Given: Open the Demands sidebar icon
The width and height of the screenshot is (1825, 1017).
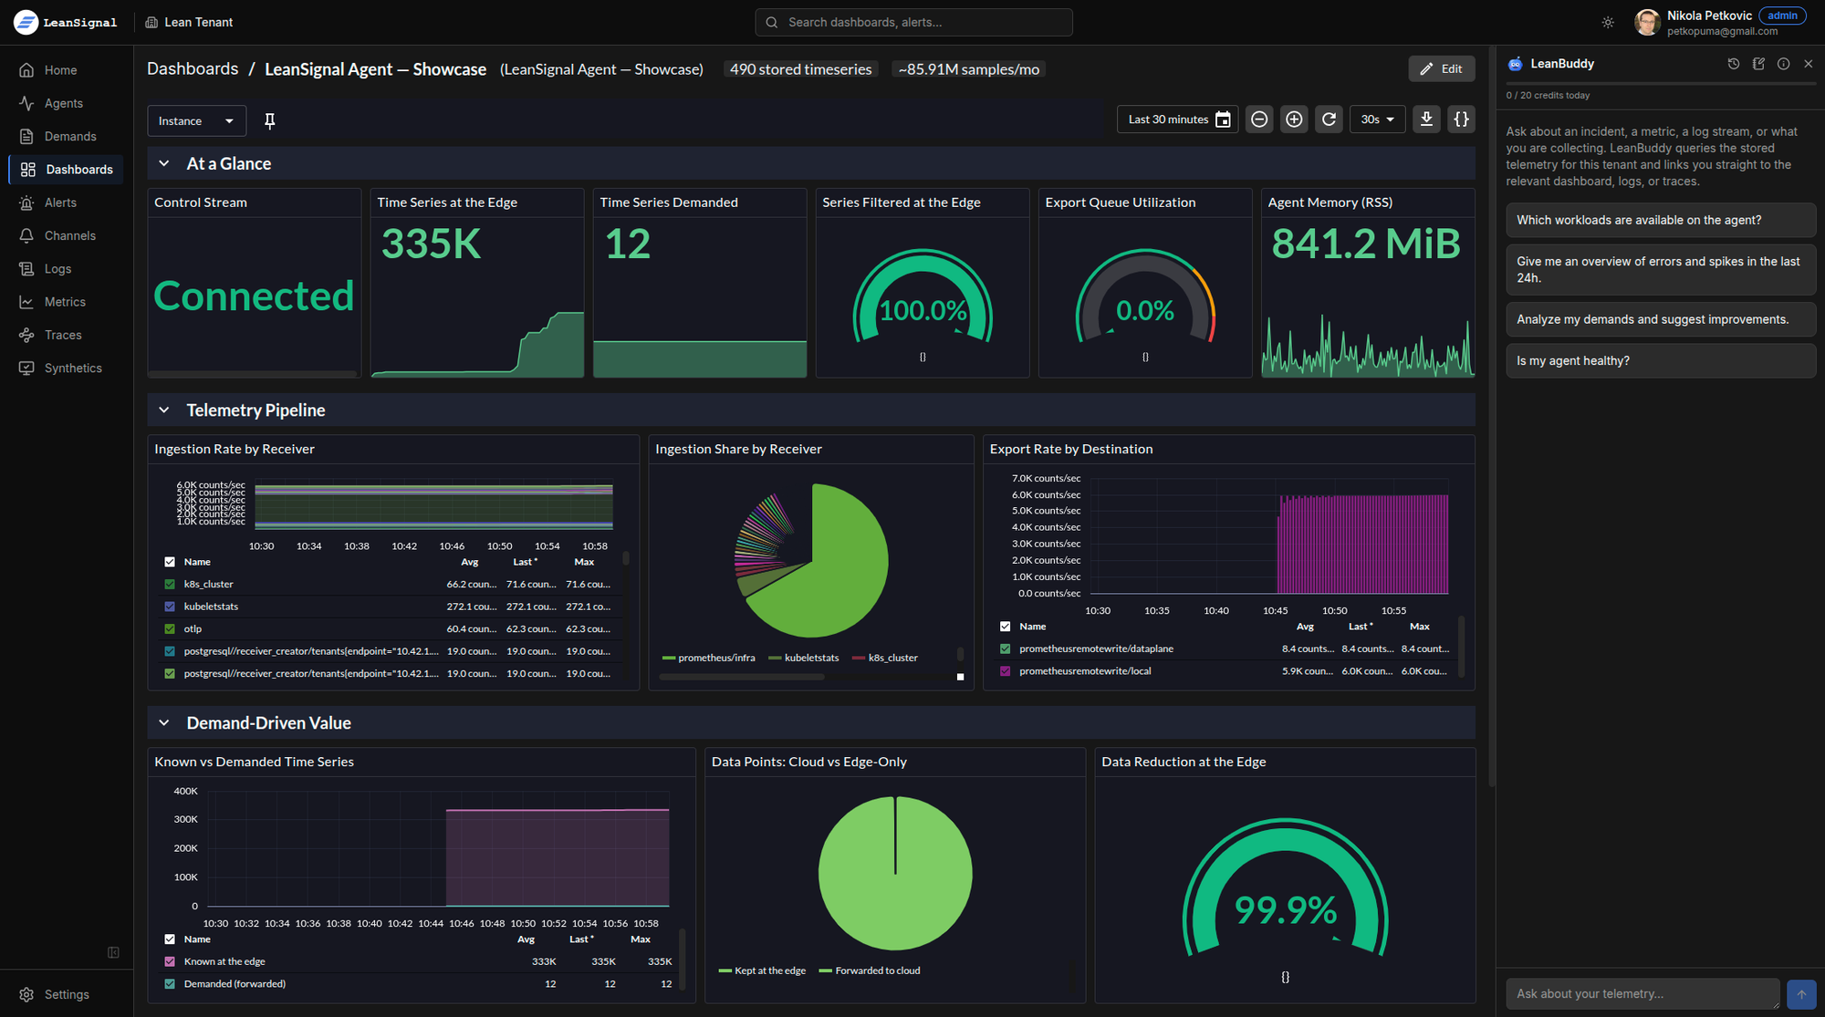Looking at the screenshot, I should pos(26,136).
